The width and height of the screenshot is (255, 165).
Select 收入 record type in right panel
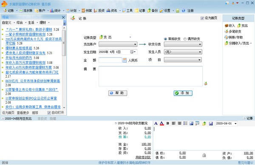coord(230,25)
